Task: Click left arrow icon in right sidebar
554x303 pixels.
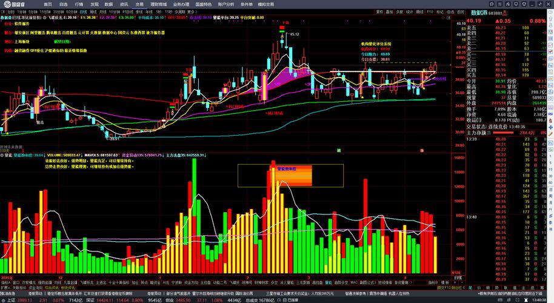Action: pos(550,12)
